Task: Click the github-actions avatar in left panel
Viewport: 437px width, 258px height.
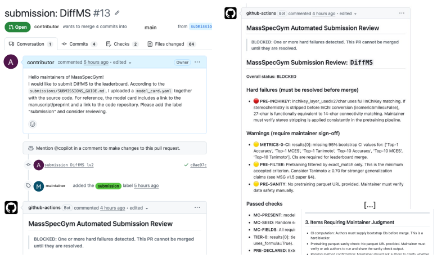Action: [11, 208]
